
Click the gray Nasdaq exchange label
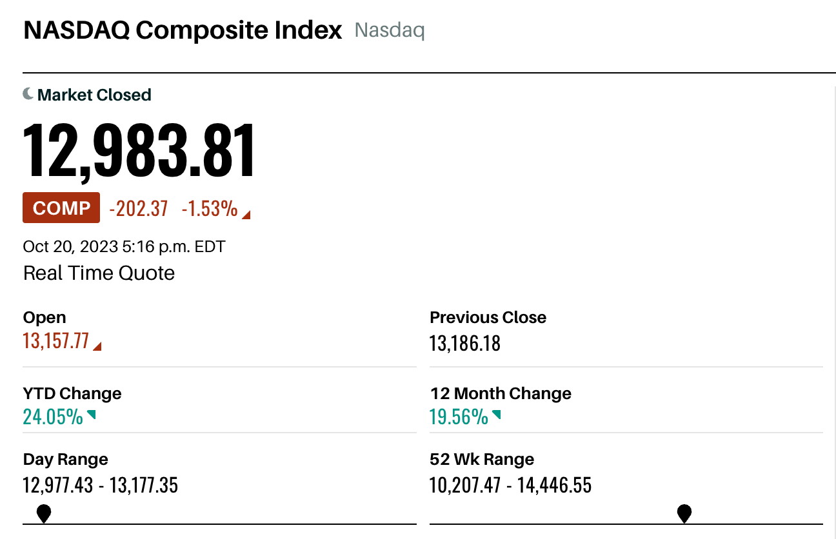pyautogui.click(x=390, y=30)
